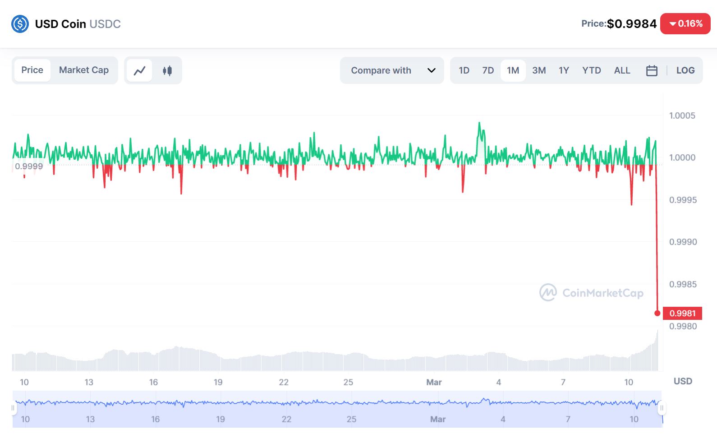Set time range to 3M
717x434 pixels.
(539, 70)
